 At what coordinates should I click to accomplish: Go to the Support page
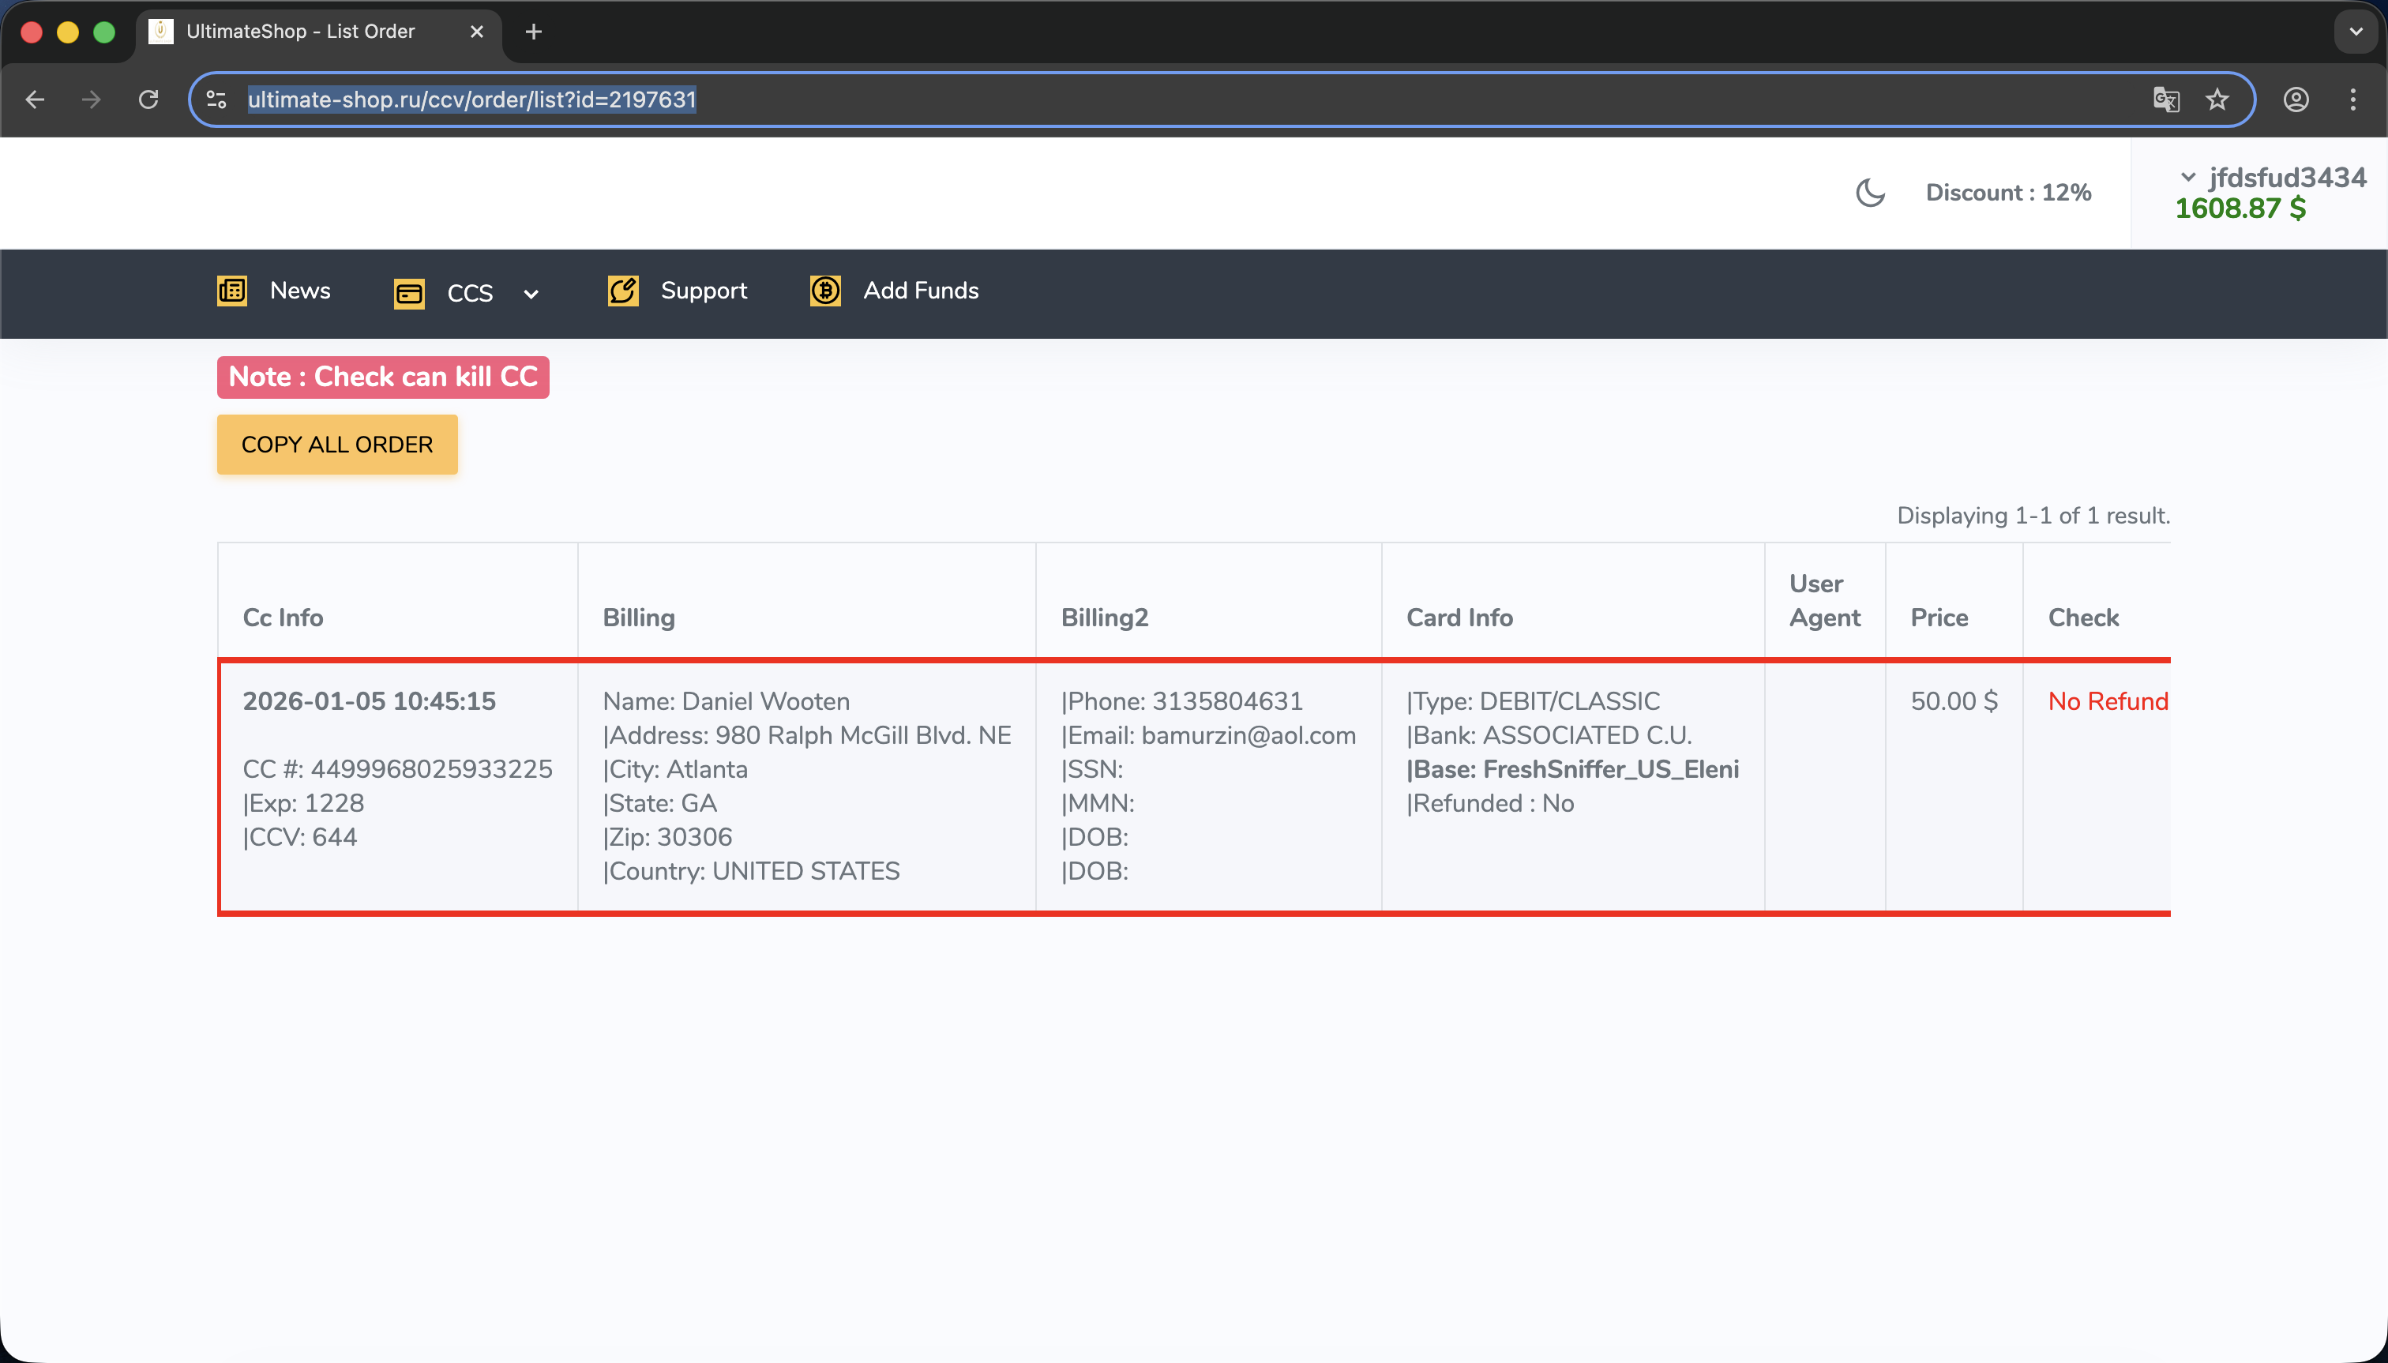(704, 290)
